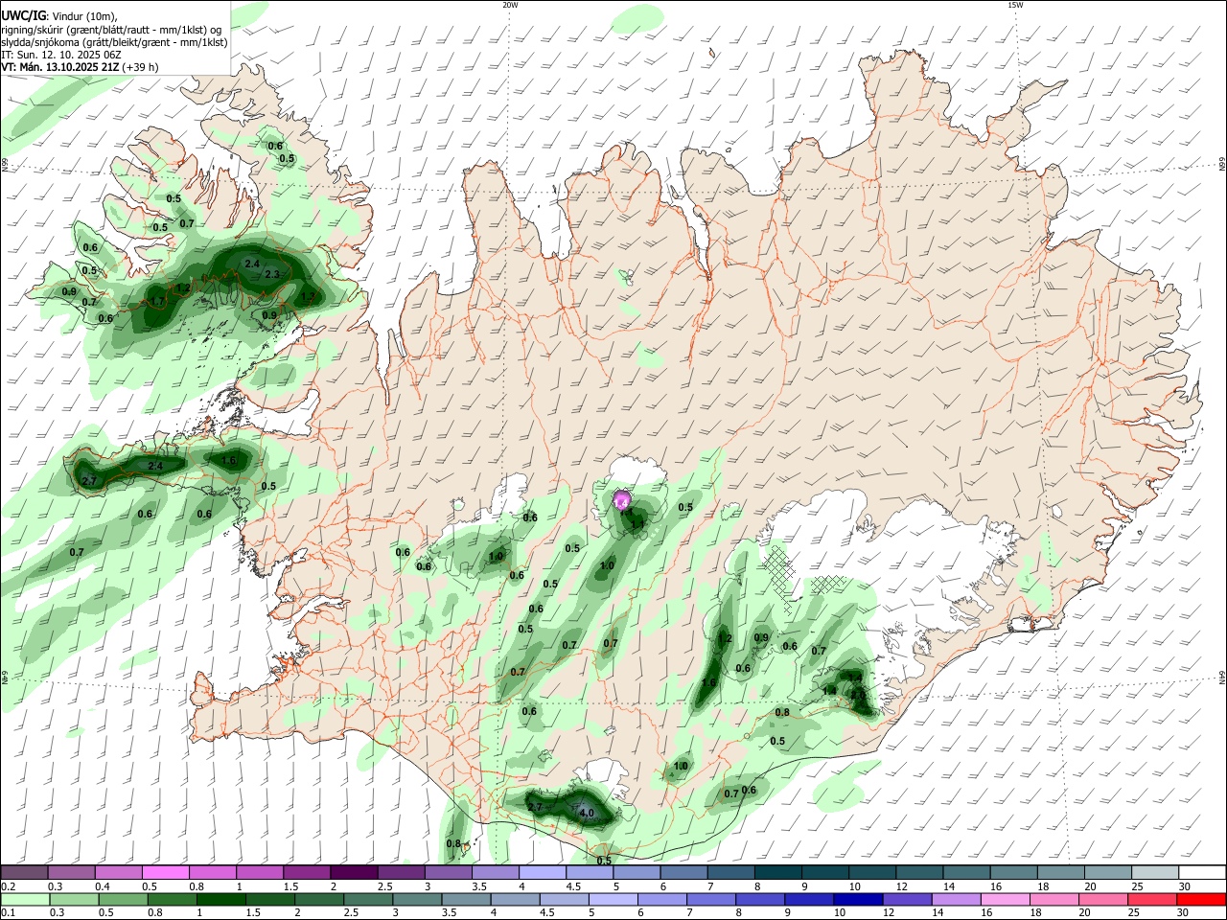Click the 'rigning/skúrir' legend description line

[x=112, y=30]
